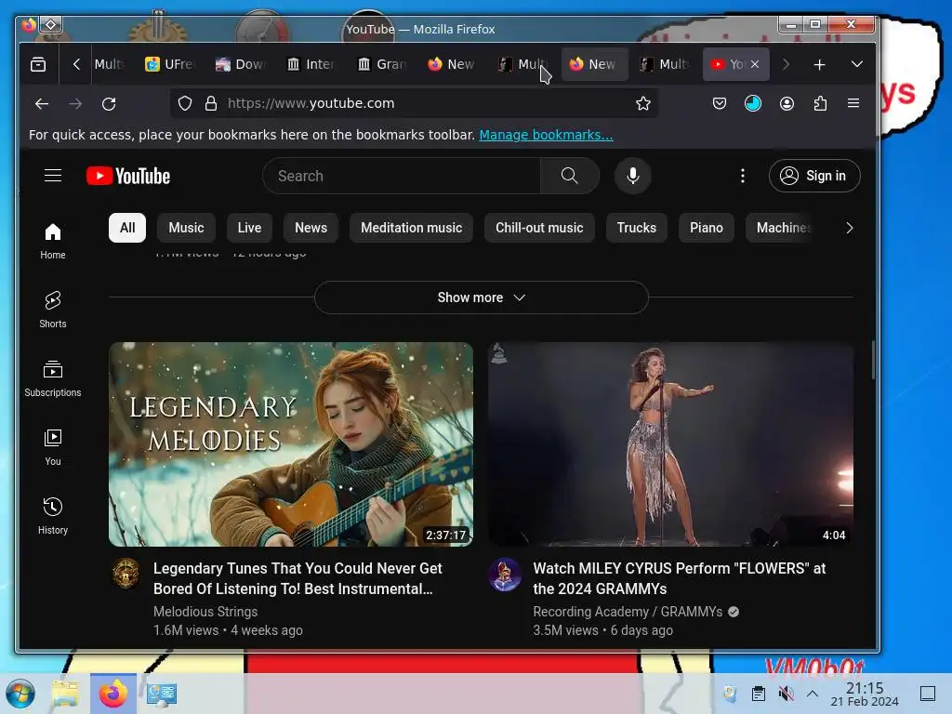Bookmark this page with the star icon

(x=643, y=104)
